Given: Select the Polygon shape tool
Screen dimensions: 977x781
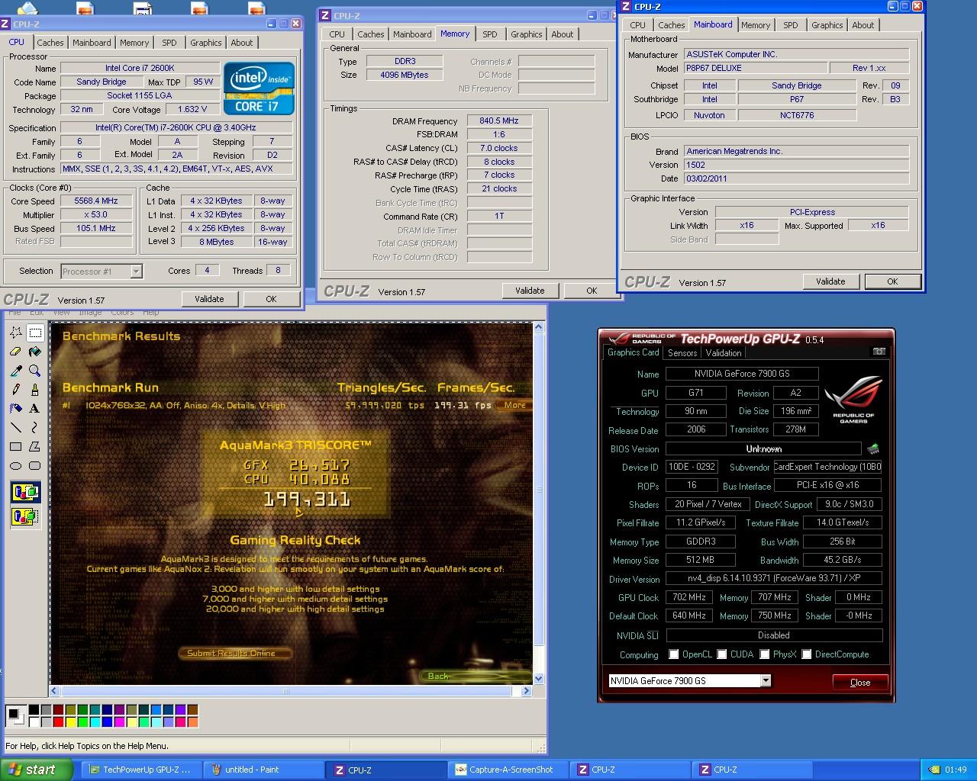Looking at the screenshot, I should pos(35,447).
